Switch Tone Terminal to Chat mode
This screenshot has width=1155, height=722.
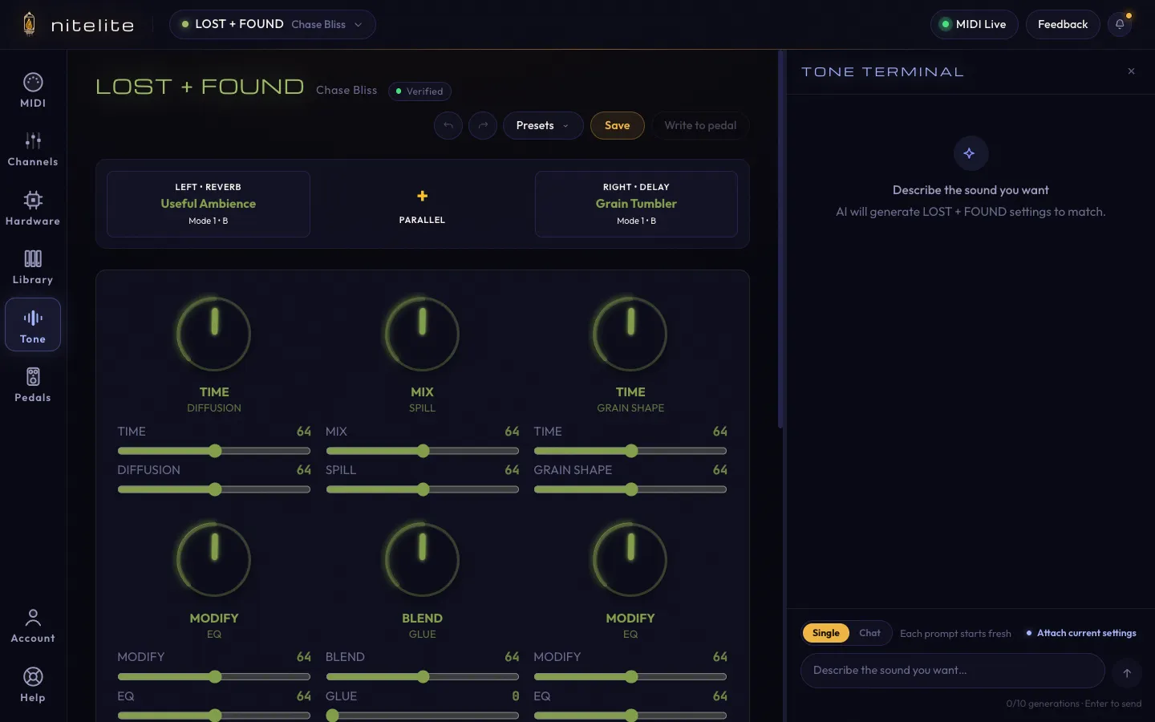[x=869, y=633]
